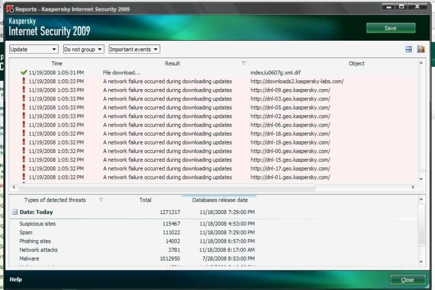Screen dimensions: 435x290
Task: Select the File download... result text
Action: [x=121, y=73]
